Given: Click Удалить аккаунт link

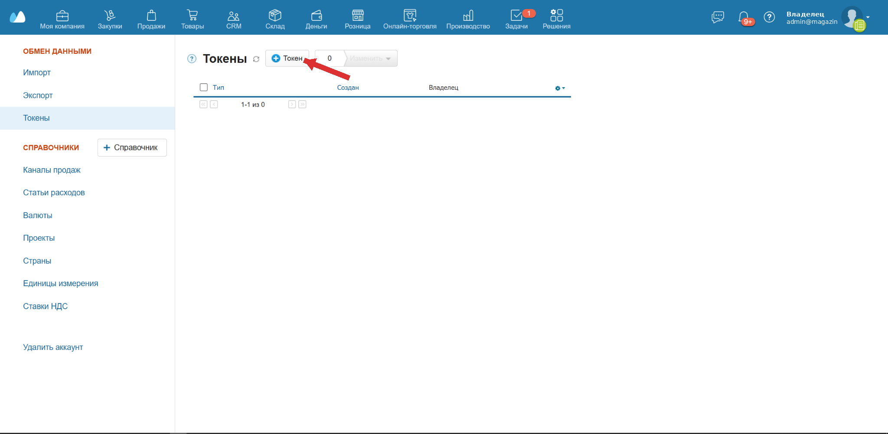Looking at the screenshot, I should (53, 347).
